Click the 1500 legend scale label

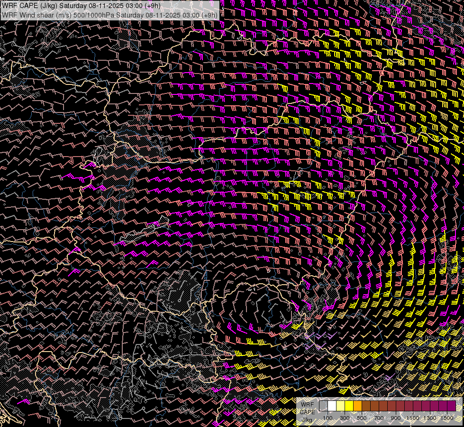click(x=447, y=418)
